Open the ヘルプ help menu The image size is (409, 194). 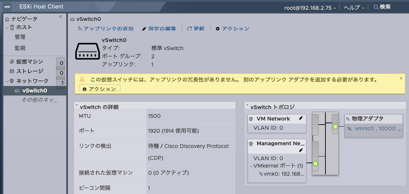pos(354,7)
